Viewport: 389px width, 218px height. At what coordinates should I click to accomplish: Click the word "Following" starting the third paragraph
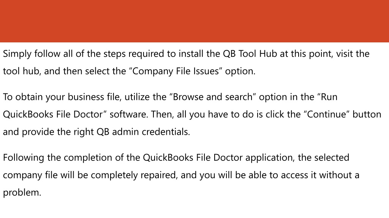tap(24, 158)
